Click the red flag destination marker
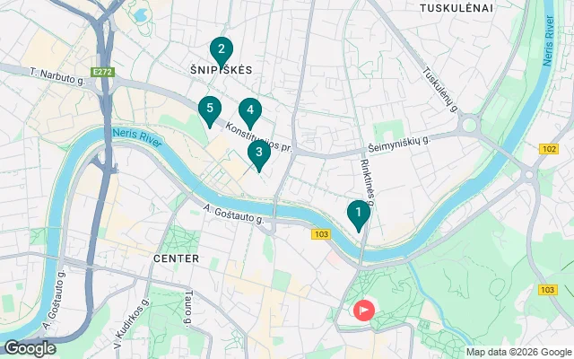574x359 pixels. pyautogui.click(x=364, y=311)
